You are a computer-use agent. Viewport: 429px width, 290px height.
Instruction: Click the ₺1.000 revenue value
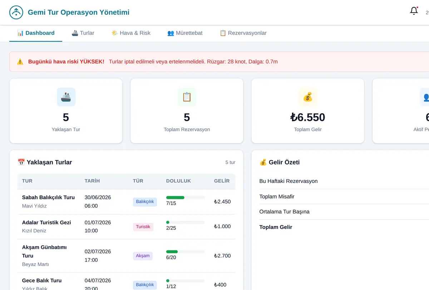(x=222, y=226)
